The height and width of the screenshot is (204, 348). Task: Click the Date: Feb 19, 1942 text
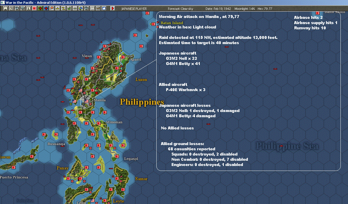click(x=218, y=9)
